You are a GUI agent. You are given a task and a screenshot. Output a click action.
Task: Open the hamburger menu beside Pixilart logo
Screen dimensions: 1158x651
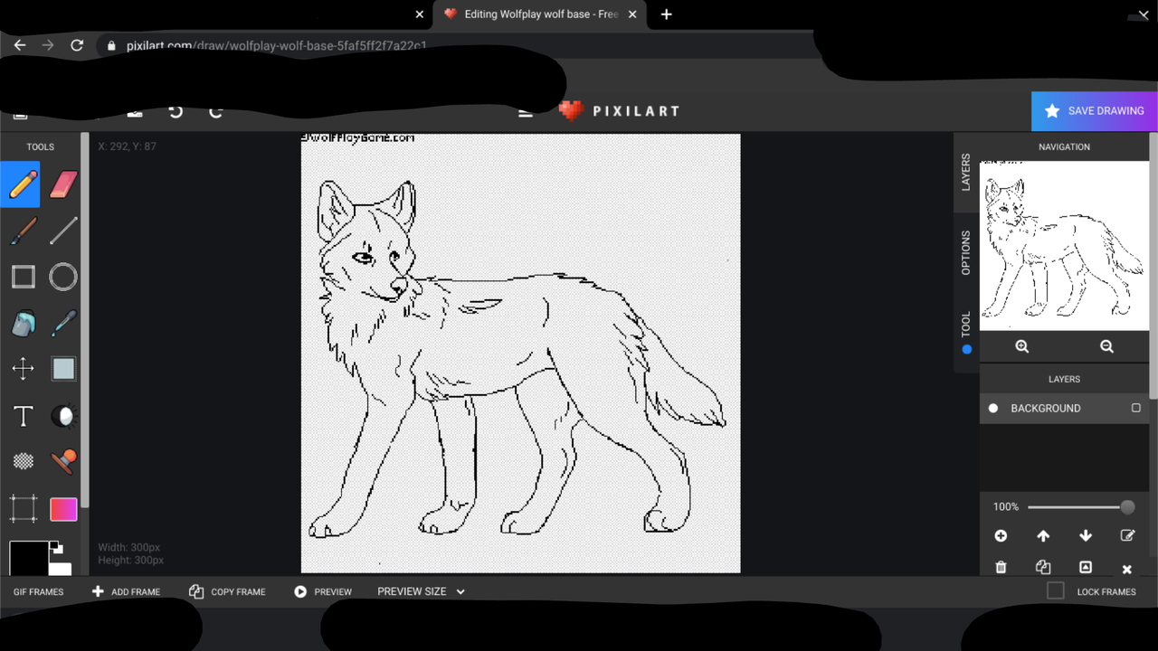[526, 111]
